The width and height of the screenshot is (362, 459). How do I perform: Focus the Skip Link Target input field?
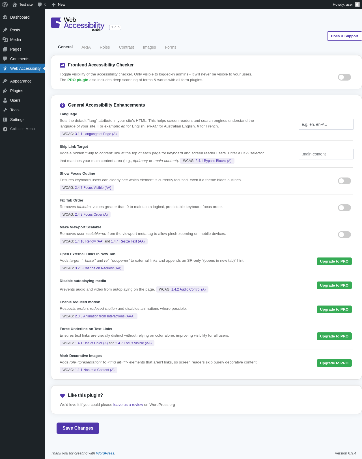point(326,154)
